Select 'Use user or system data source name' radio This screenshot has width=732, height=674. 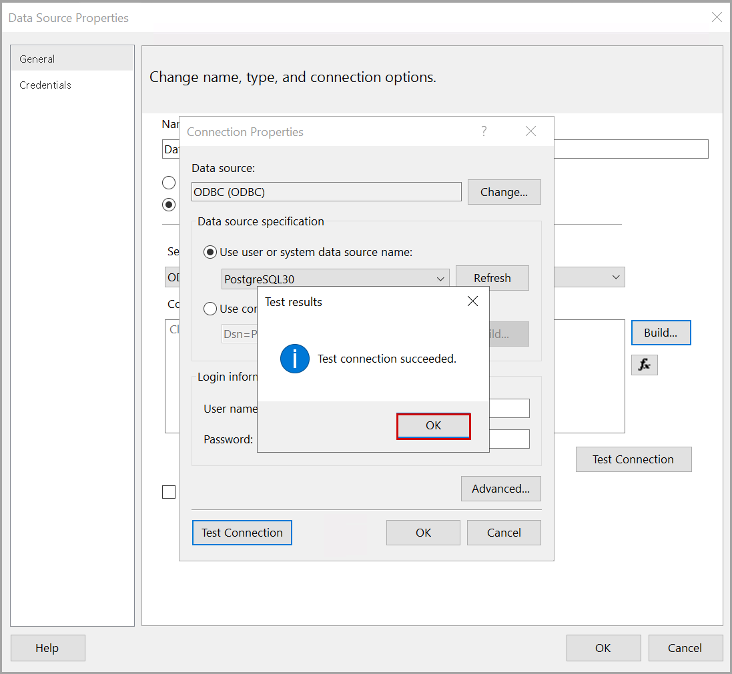[210, 252]
